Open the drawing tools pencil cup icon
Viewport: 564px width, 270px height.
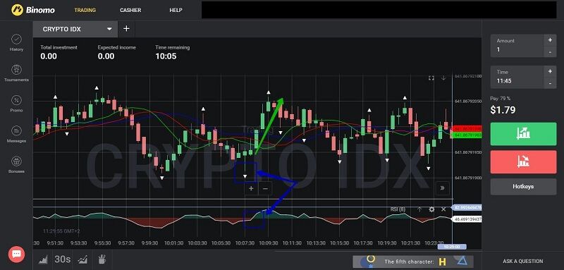[102, 259]
